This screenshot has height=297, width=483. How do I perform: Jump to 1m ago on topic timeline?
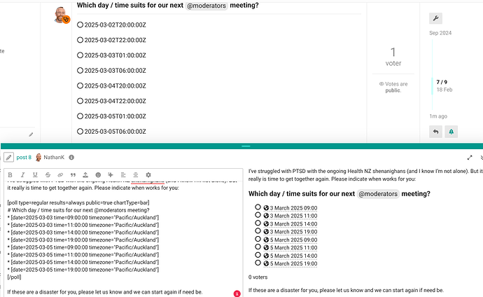coord(438,116)
